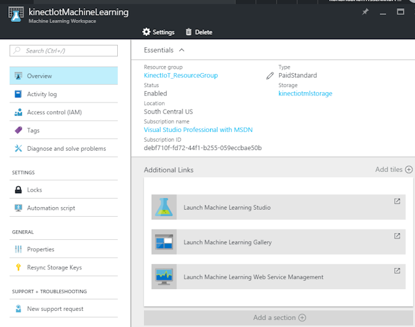The image size is (415, 327).
Task: Click the Machine Learning Gallery tile icon
Action: (163, 242)
